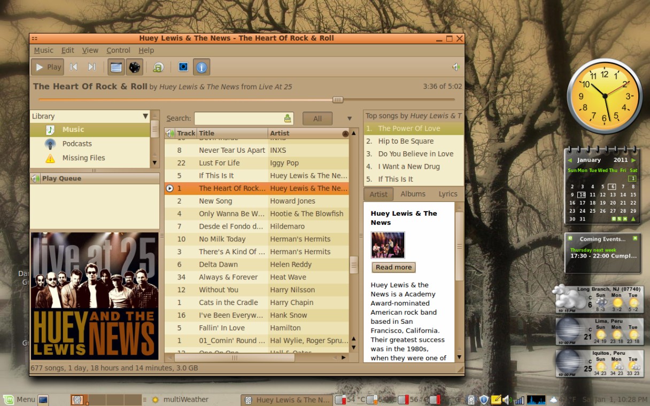
Task: Select the song No Milk Today
Action: tap(257, 239)
